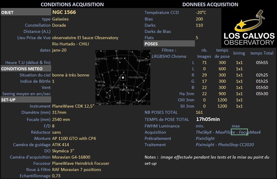Click the 'Darks de Bias' label

[158, 31]
